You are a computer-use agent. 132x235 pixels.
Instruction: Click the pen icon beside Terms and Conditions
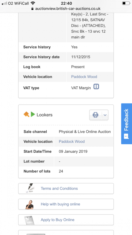(30, 188)
